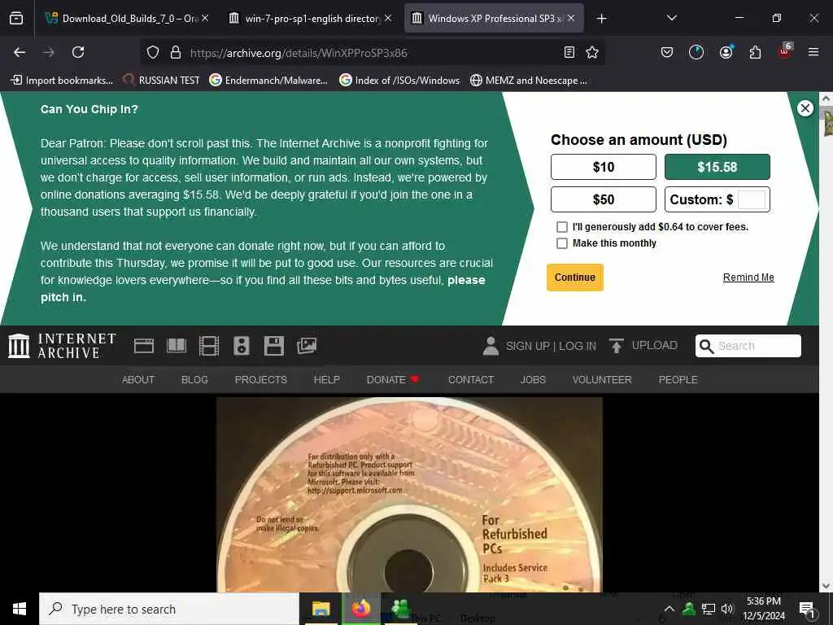Open ABOUT in archive navigation
The height and width of the screenshot is (625, 833).
point(138,379)
